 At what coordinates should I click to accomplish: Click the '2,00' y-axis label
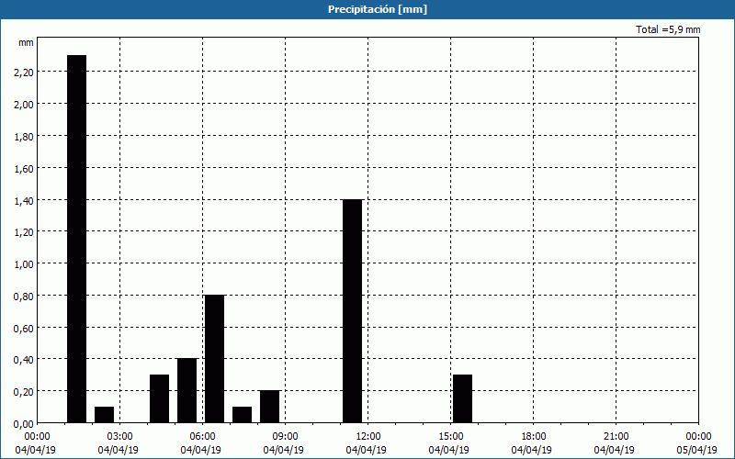[x=24, y=104]
